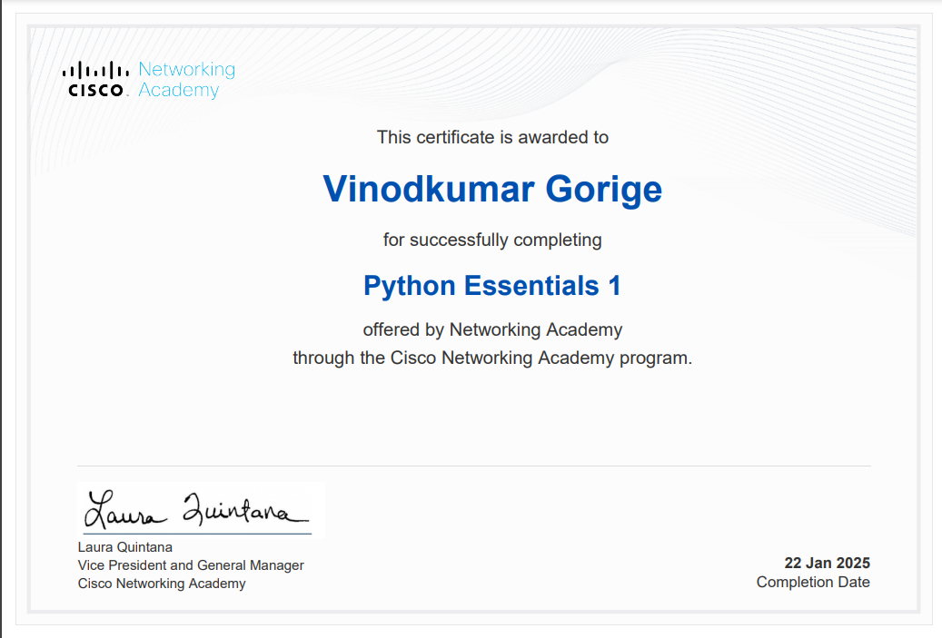Click the word Python in the course title
Viewport: 942px width, 638px height.
[x=409, y=286]
